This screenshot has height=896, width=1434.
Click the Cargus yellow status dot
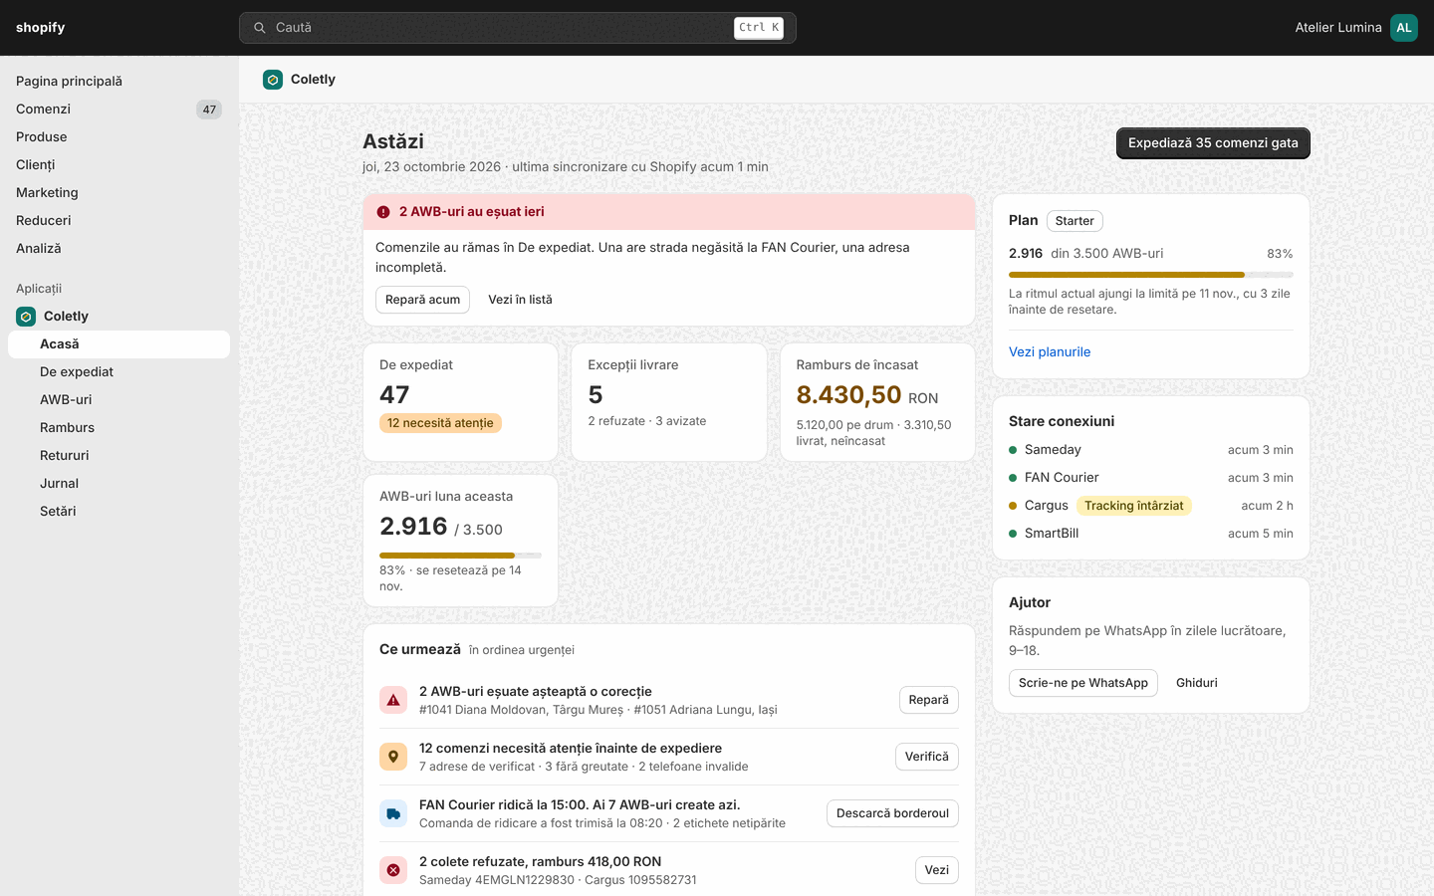1013,506
